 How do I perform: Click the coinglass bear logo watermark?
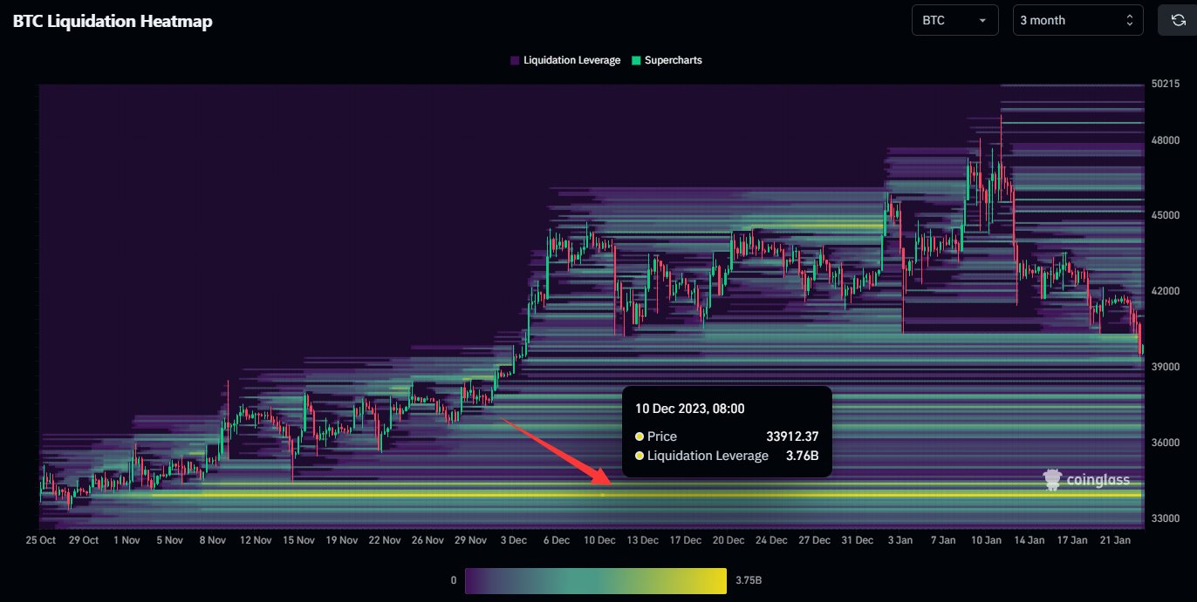1054,478
